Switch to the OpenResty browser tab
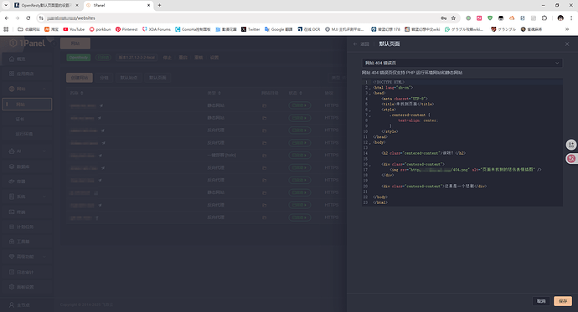 click(x=46, y=5)
